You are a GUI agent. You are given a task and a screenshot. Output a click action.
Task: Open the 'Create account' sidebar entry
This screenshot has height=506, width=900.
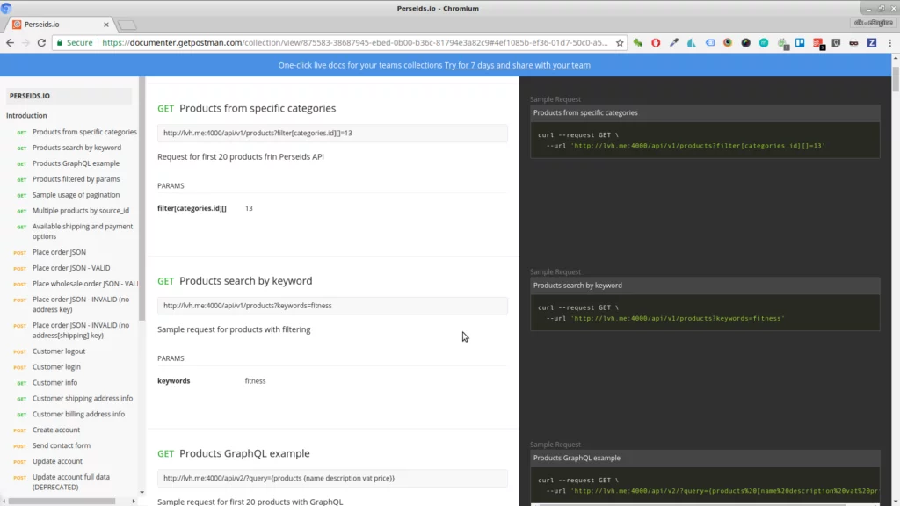click(x=56, y=430)
